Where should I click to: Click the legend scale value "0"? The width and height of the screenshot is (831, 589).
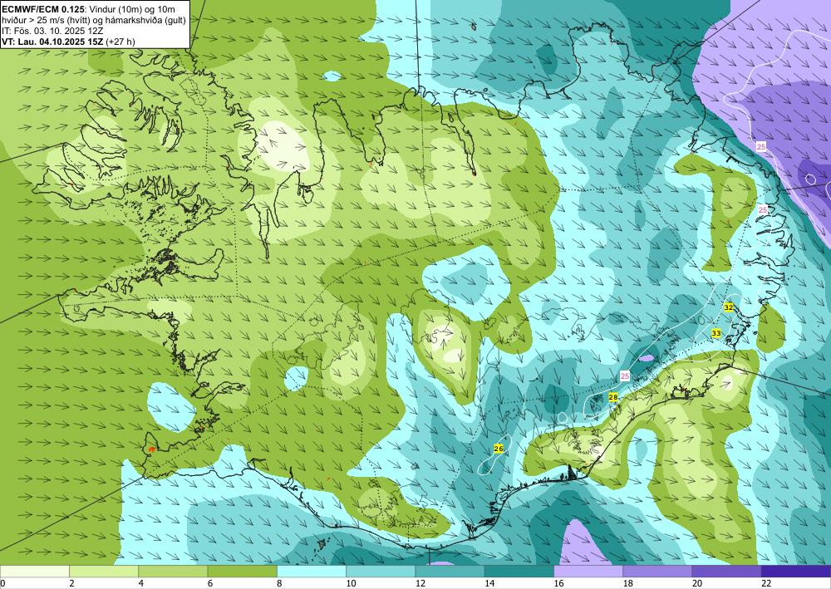[x=2, y=583]
